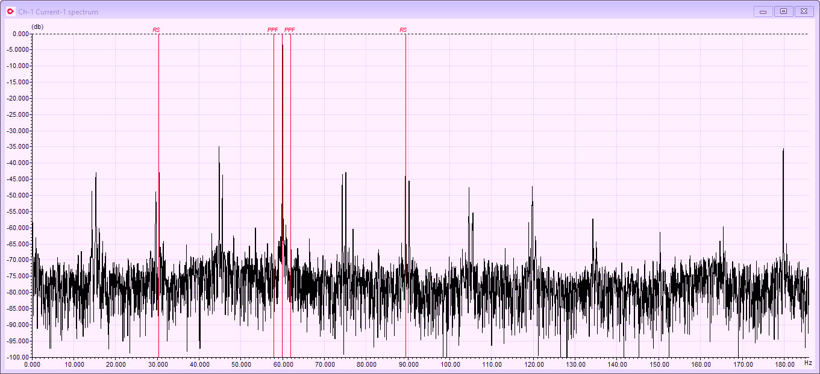This screenshot has height=374, width=820.
Task: Click the '-25.000' y-axis label
Action: coord(19,115)
